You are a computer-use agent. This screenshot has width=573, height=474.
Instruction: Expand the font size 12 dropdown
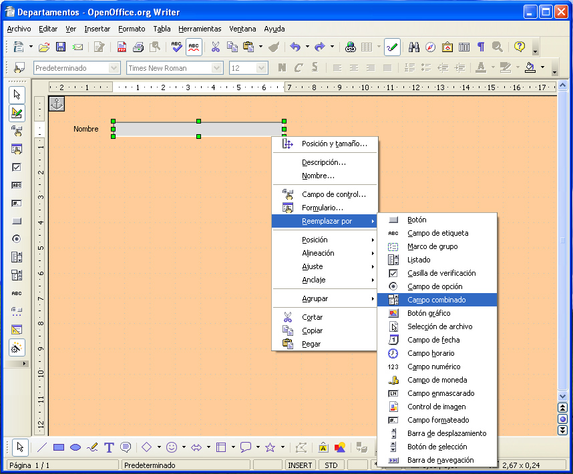pos(262,68)
